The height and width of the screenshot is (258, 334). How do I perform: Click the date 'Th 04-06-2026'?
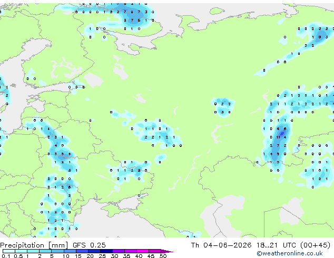point(221,245)
